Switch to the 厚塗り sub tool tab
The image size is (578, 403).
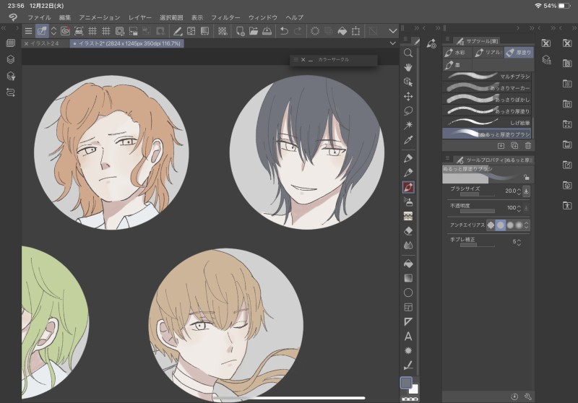tap(517, 53)
